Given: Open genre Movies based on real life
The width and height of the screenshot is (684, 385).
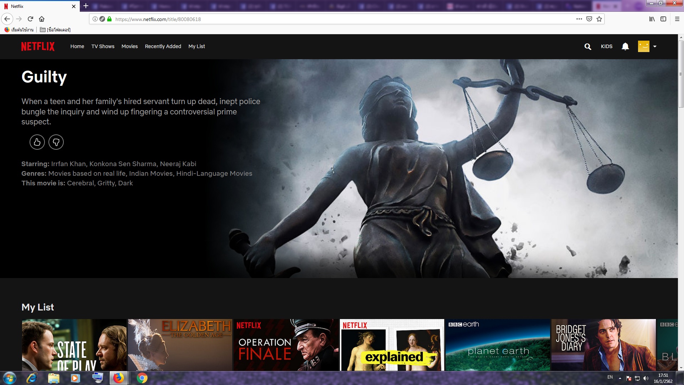Looking at the screenshot, I should coord(87,173).
